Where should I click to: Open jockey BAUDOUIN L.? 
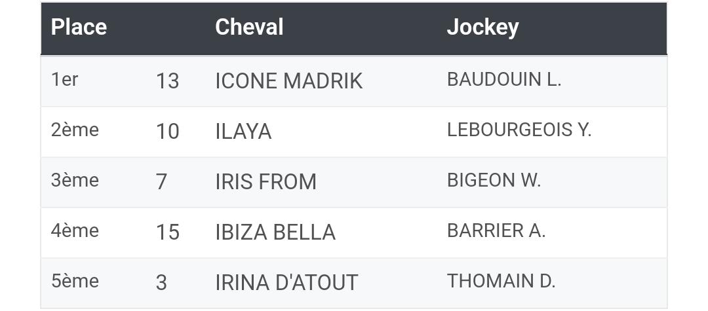[x=504, y=79]
